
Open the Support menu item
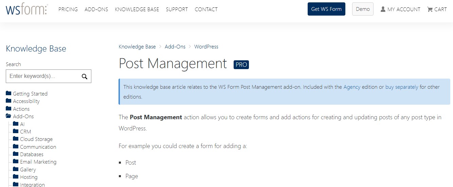(177, 9)
